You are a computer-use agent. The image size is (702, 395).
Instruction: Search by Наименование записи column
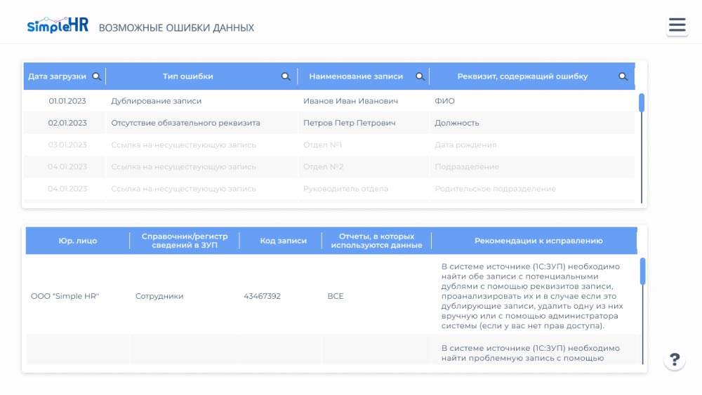click(420, 76)
